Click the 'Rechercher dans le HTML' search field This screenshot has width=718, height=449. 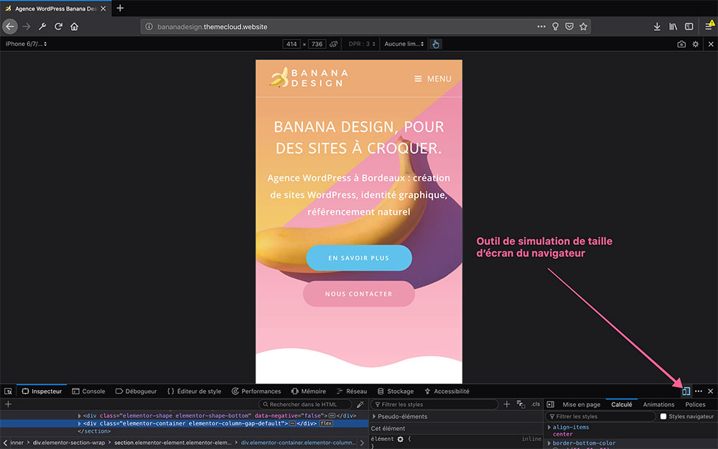click(x=305, y=404)
